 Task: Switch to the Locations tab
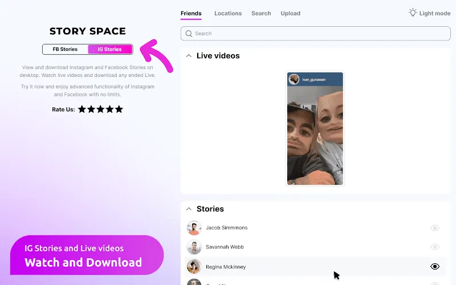pos(227,13)
